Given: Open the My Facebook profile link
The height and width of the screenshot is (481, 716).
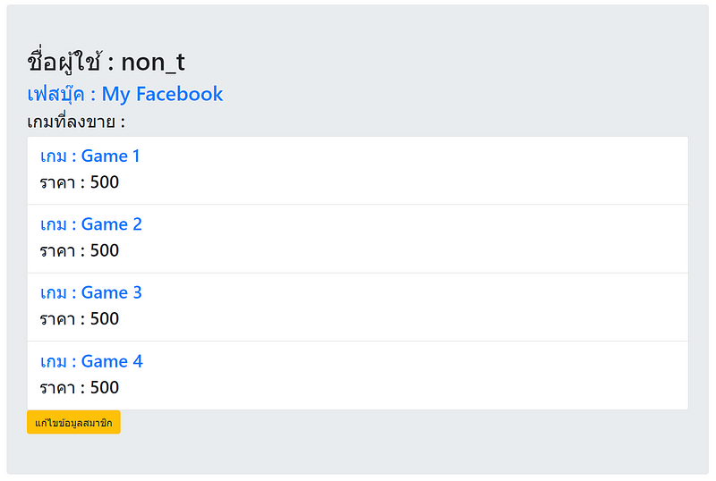Looking at the screenshot, I should (x=125, y=94).
